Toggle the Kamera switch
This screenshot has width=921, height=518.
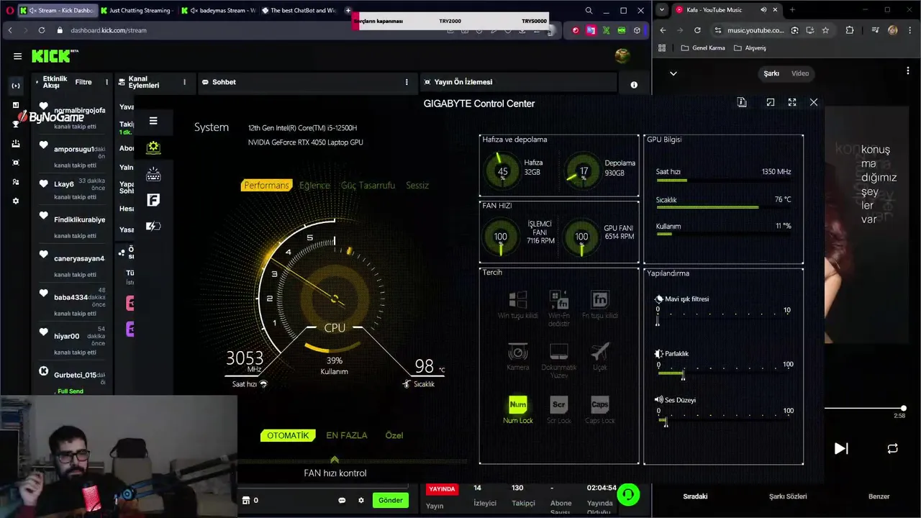(x=517, y=357)
